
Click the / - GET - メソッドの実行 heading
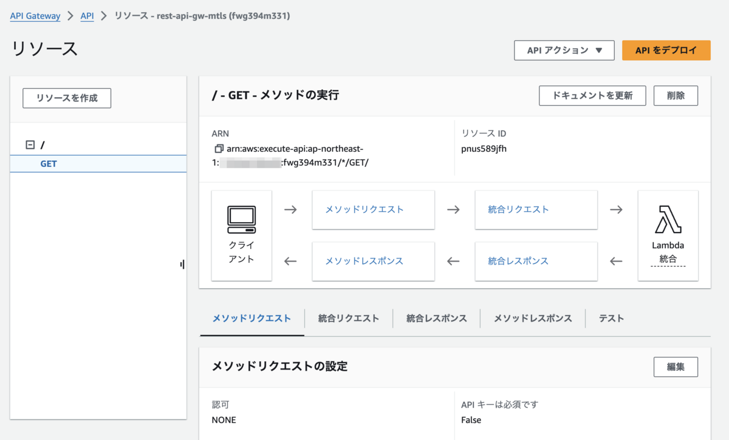click(275, 95)
